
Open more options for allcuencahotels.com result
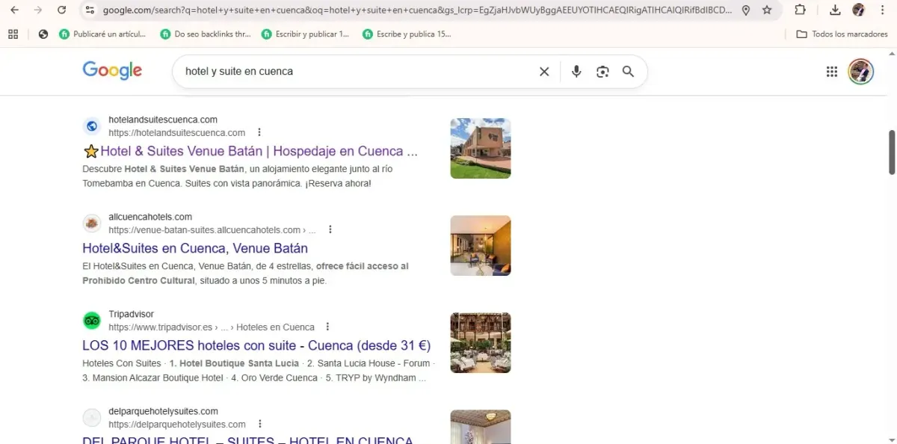[x=330, y=229]
